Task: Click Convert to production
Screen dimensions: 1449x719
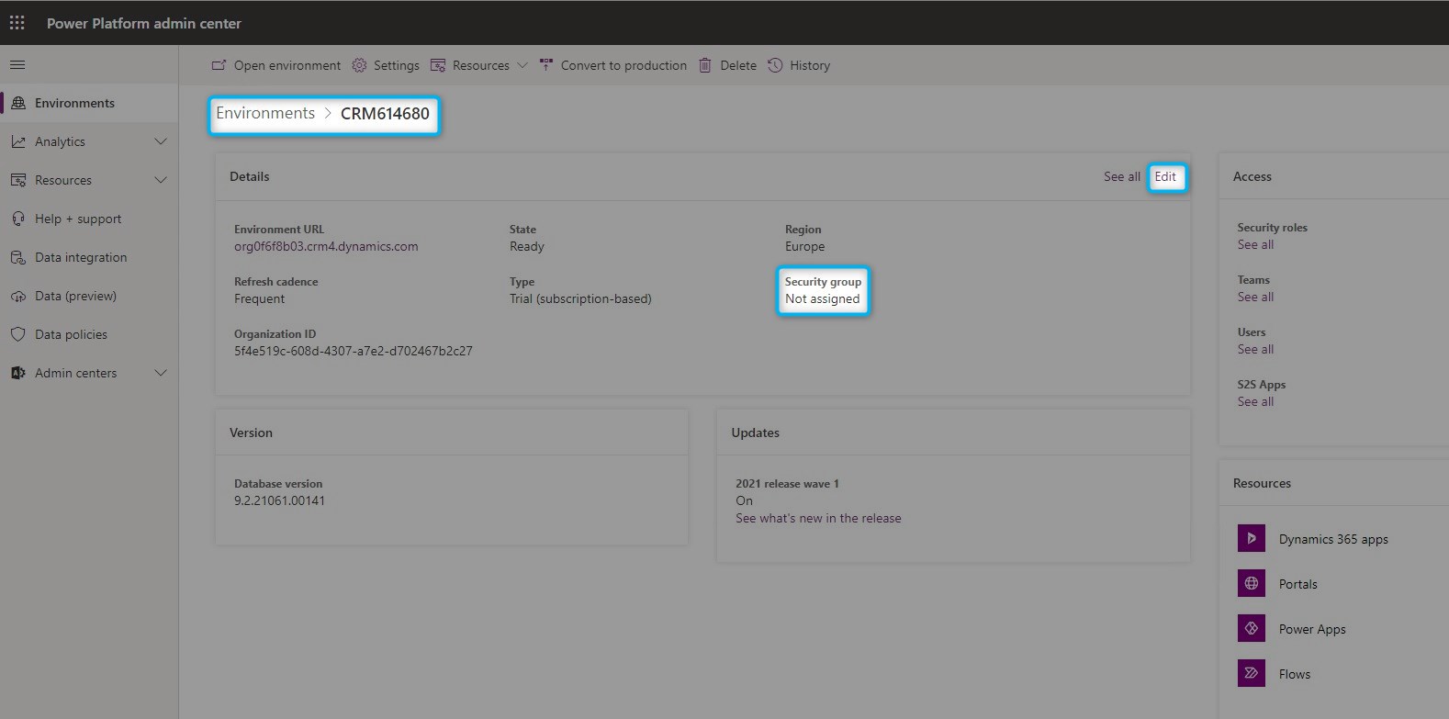Action: tap(613, 65)
